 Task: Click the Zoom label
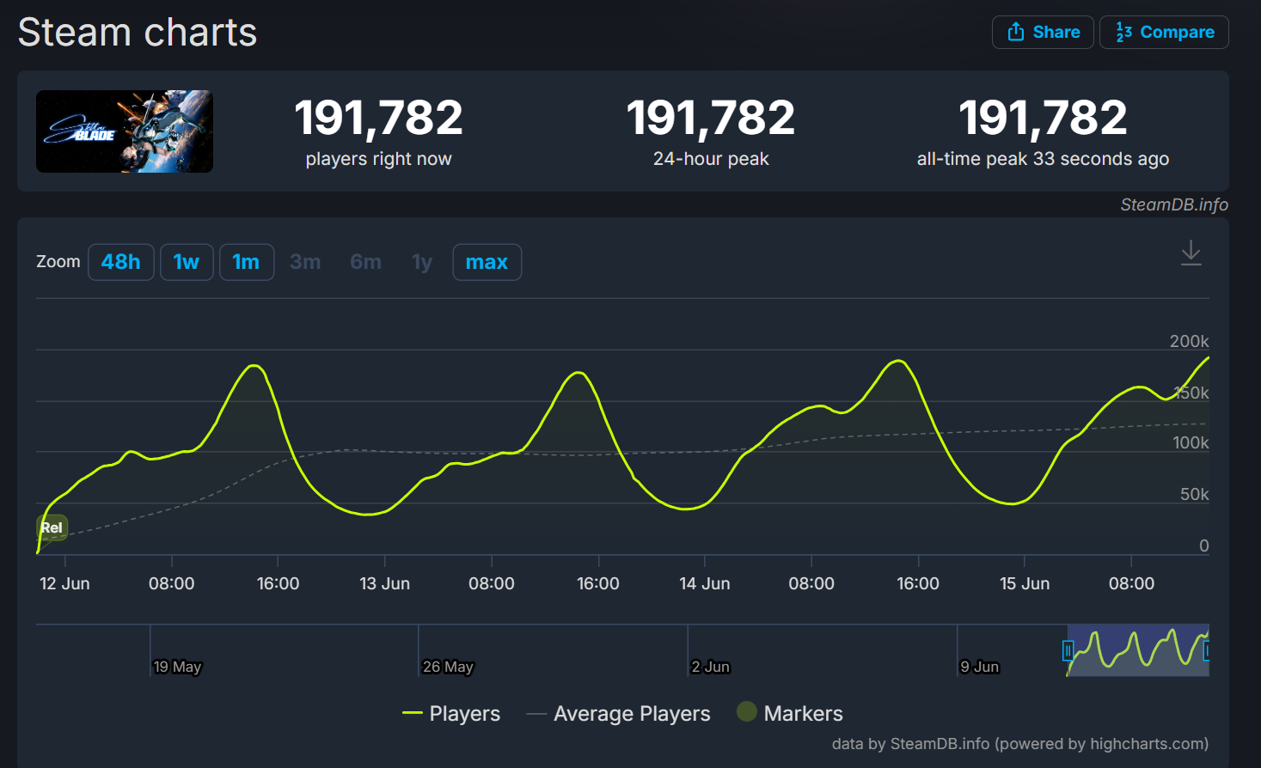coord(58,262)
